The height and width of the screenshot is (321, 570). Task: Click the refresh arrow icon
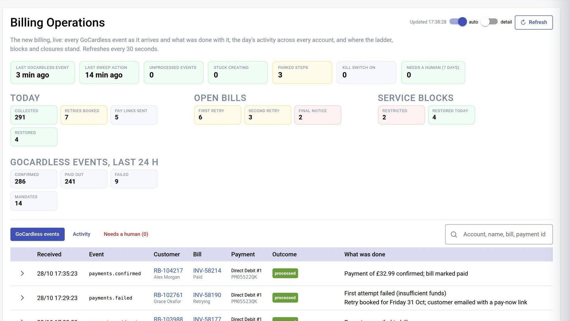click(523, 22)
